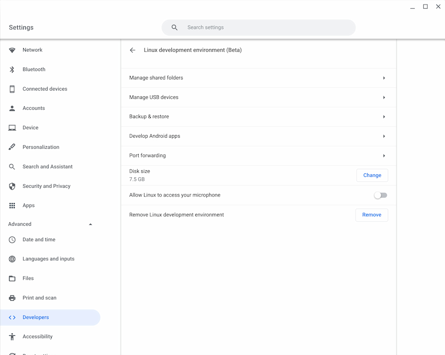Click the Accessibility figure icon
Screen dimensions: 445x355
(x=12, y=337)
